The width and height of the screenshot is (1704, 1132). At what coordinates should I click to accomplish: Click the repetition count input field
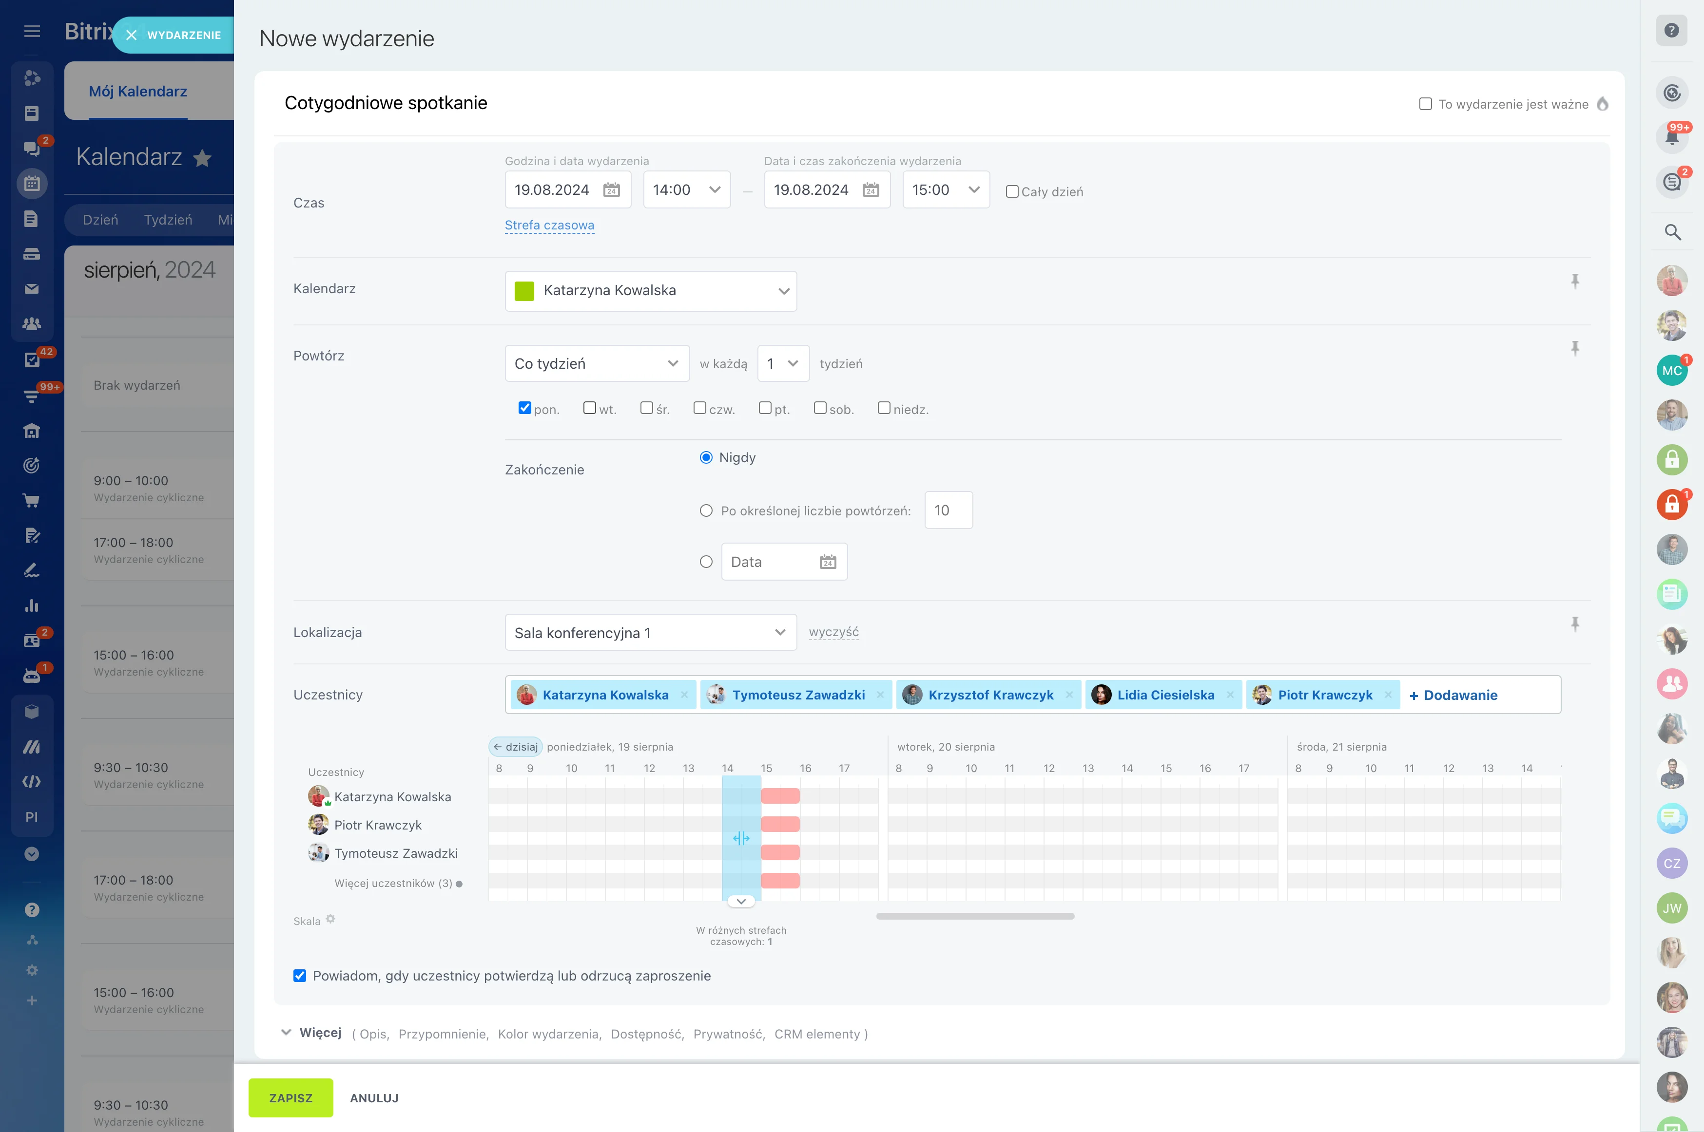(x=948, y=510)
